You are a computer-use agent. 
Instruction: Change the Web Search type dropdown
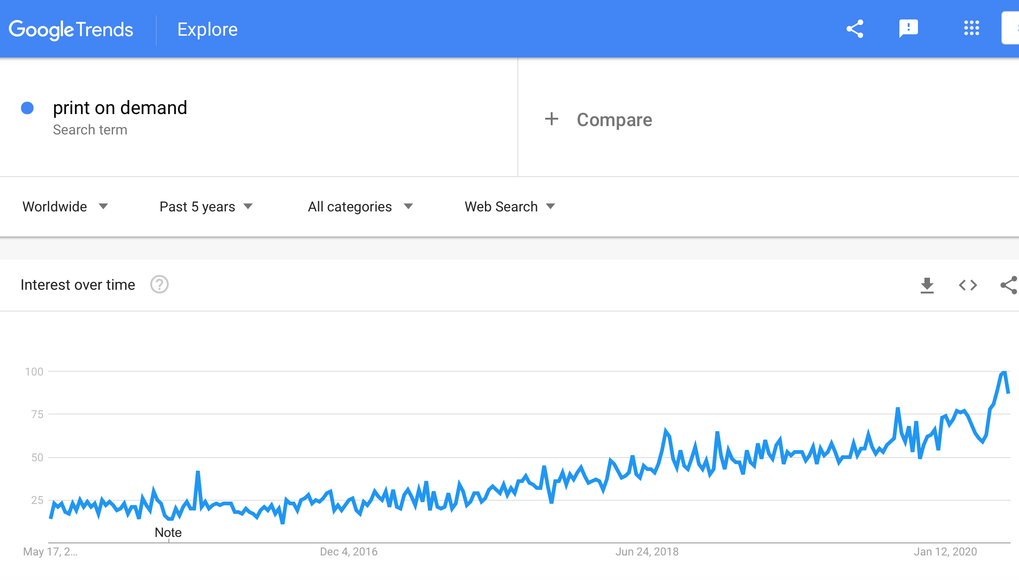(x=510, y=206)
